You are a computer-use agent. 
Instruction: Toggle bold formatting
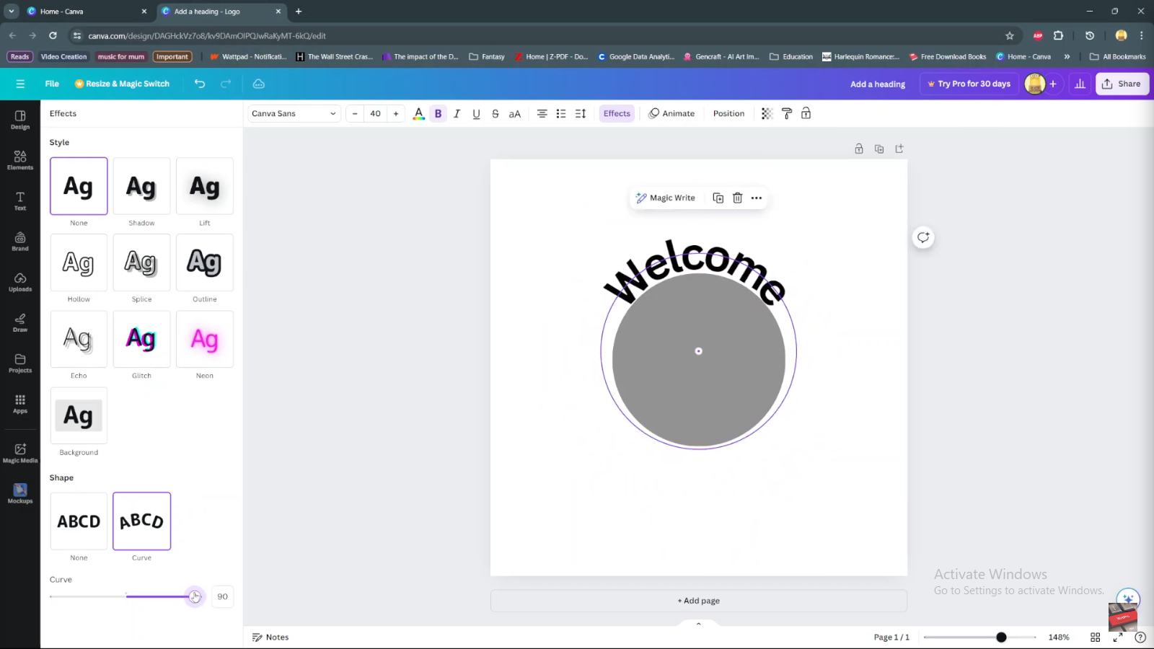pyautogui.click(x=438, y=113)
